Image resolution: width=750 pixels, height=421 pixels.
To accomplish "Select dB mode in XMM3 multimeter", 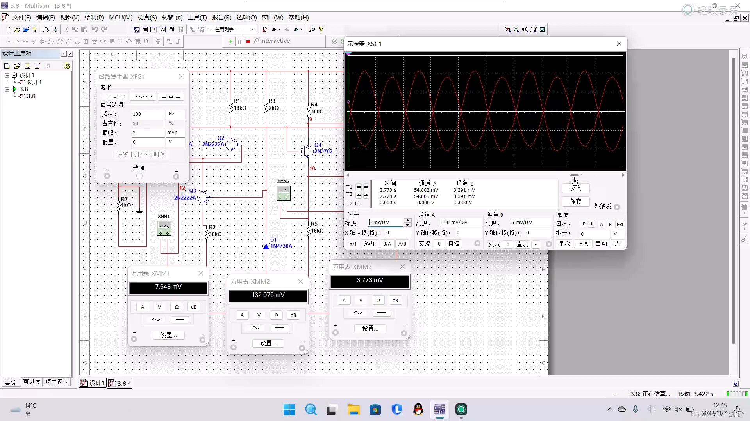I will pos(395,301).
